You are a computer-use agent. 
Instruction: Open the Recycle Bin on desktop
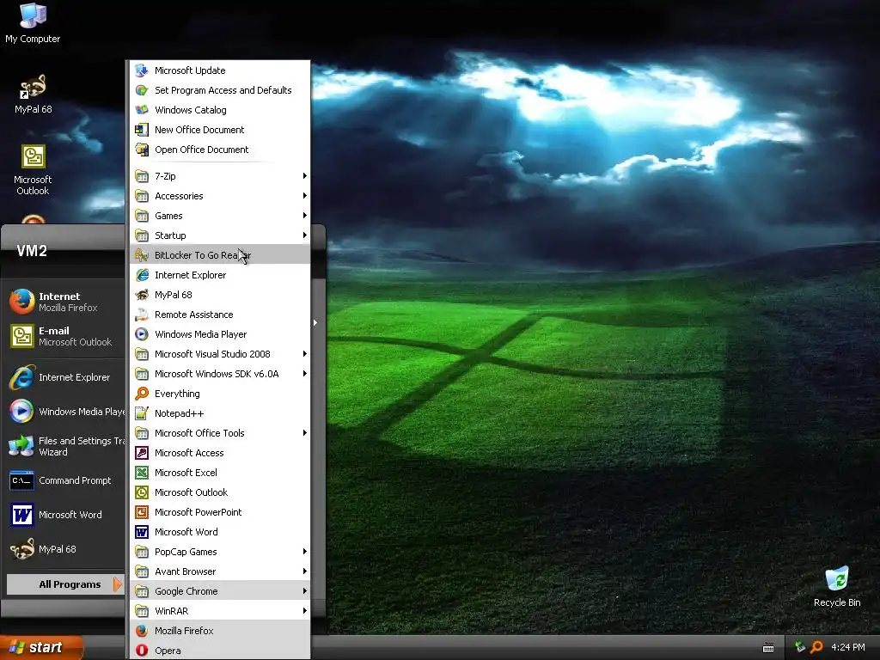[x=837, y=586]
